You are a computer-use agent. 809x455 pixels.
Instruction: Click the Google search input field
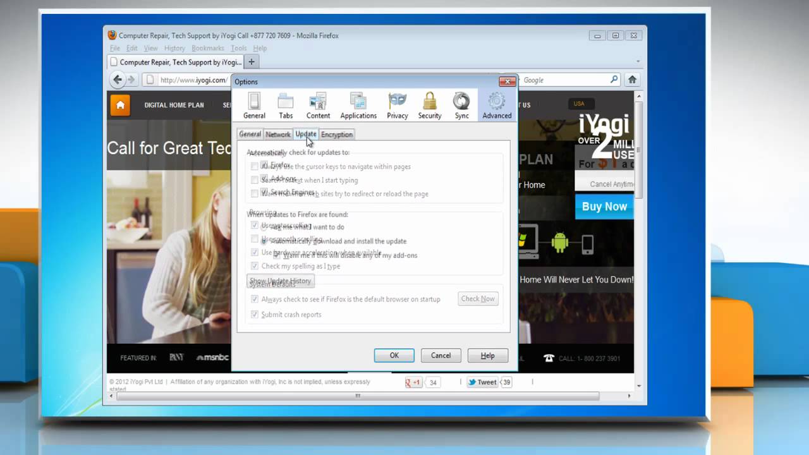[564, 80]
